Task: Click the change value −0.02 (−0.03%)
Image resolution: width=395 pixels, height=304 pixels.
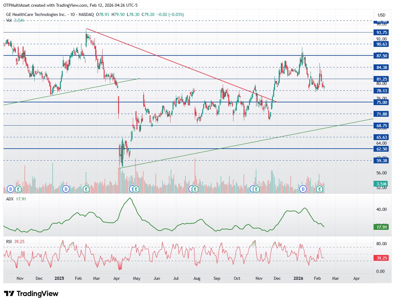Action: point(170,14)
